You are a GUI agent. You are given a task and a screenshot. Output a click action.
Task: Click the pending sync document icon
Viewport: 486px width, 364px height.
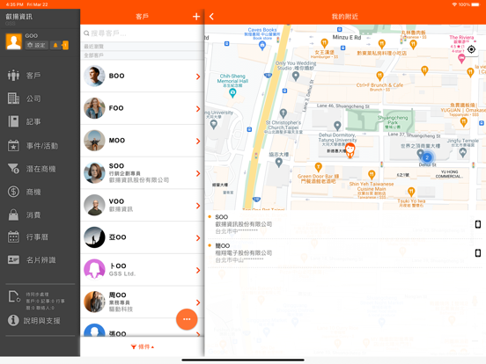coord(14,296)
